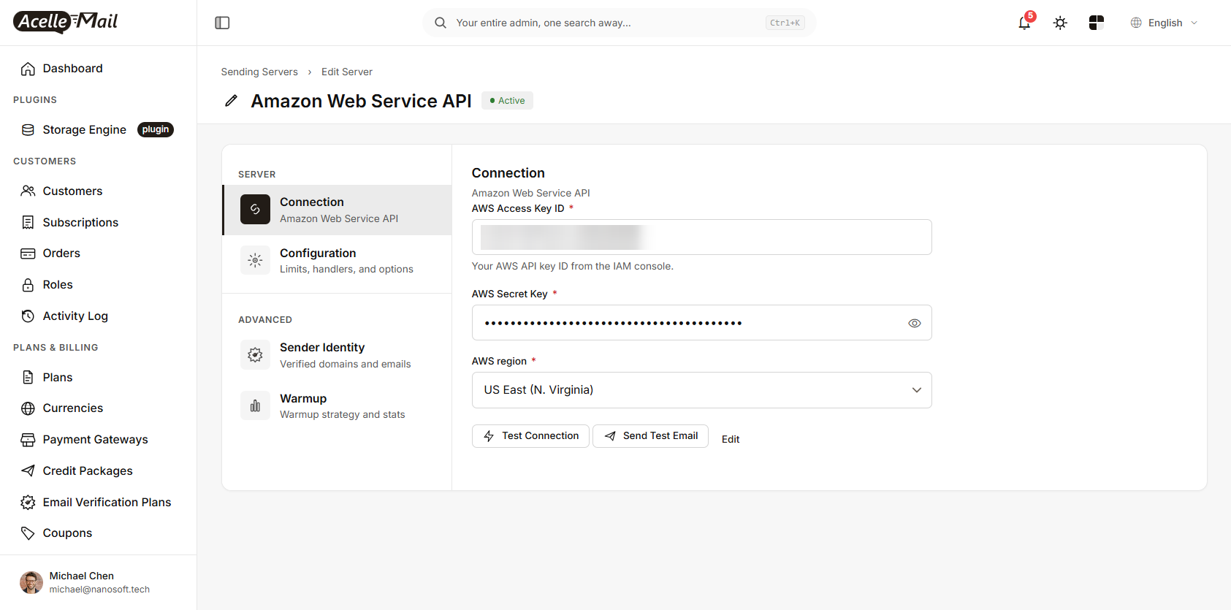Click the Customers people icon
Screen dimensions: 1231x610
(x=28, y=191)
